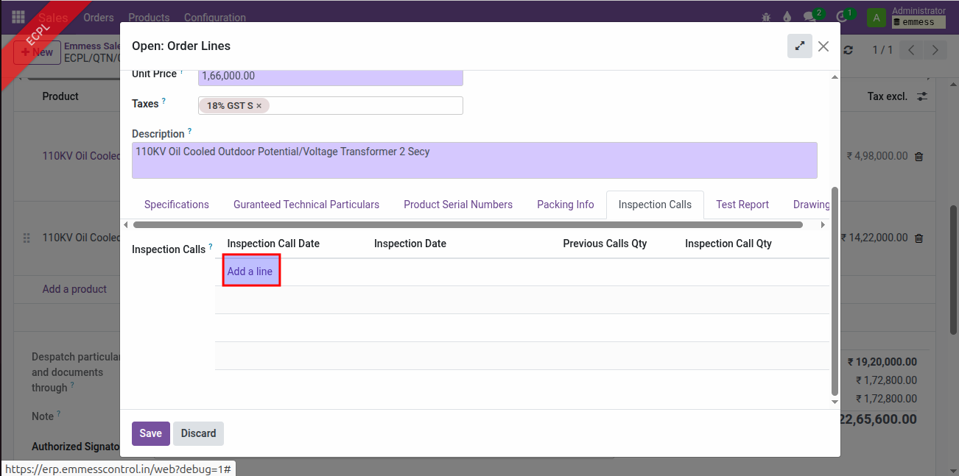Delete the ₹ 4,98,000.00 order line
The height and width of the screenshot is (476, 959).
point(918,157)
